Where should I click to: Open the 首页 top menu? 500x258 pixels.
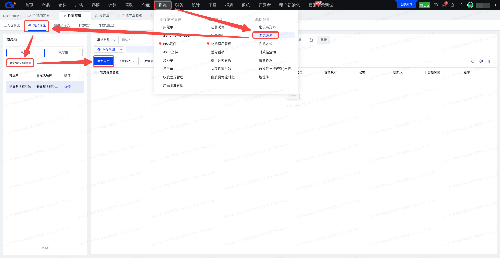click(x=29, y=5)
